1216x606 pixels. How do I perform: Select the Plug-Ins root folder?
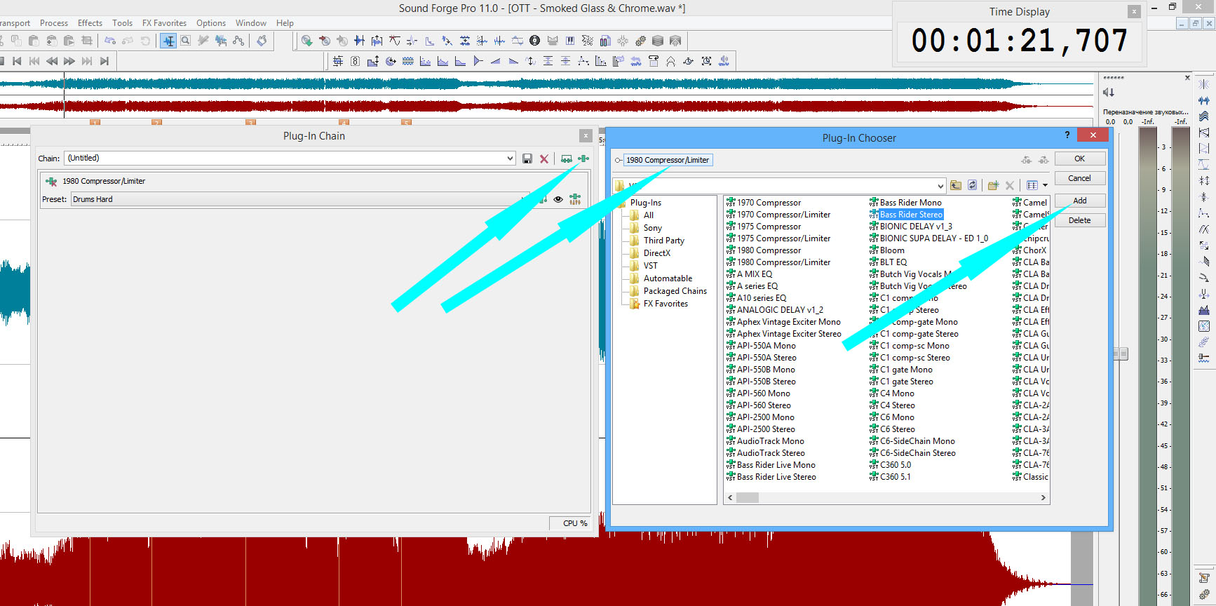pos(646,203)
